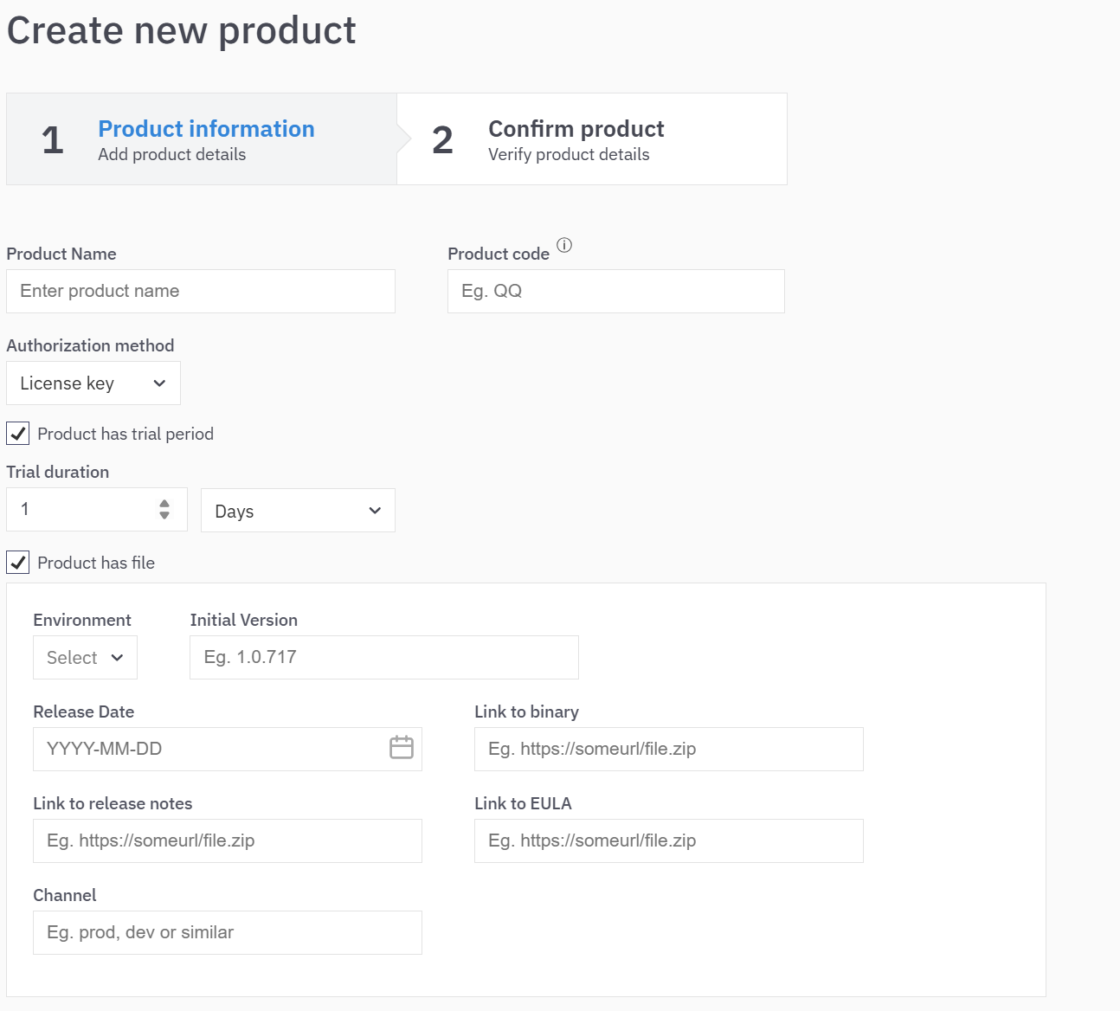
Task: Open the Environment Select dropdown
Action: 85,658
